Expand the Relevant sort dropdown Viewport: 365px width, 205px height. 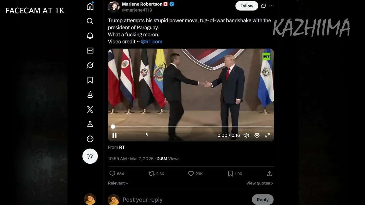click(118, 183)
